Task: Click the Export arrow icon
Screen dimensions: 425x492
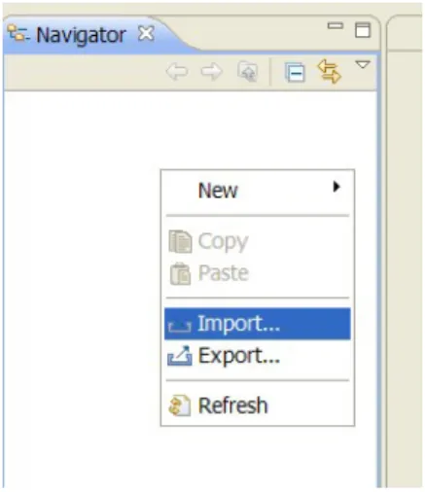Action: pyautogui.click(x=180, y=356)
